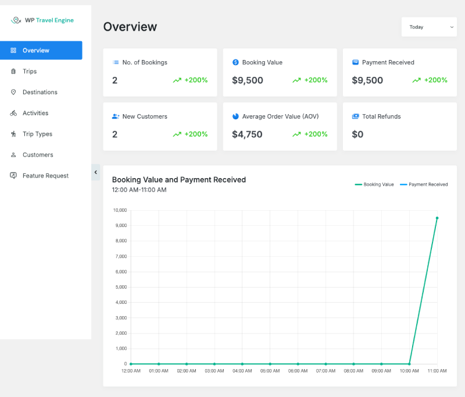Open the Overview menu item
The height and width of the screenshot is (397, 465).
point(41,51)
